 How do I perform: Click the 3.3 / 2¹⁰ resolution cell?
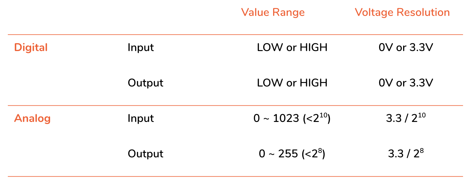click(x=406, y=118)
